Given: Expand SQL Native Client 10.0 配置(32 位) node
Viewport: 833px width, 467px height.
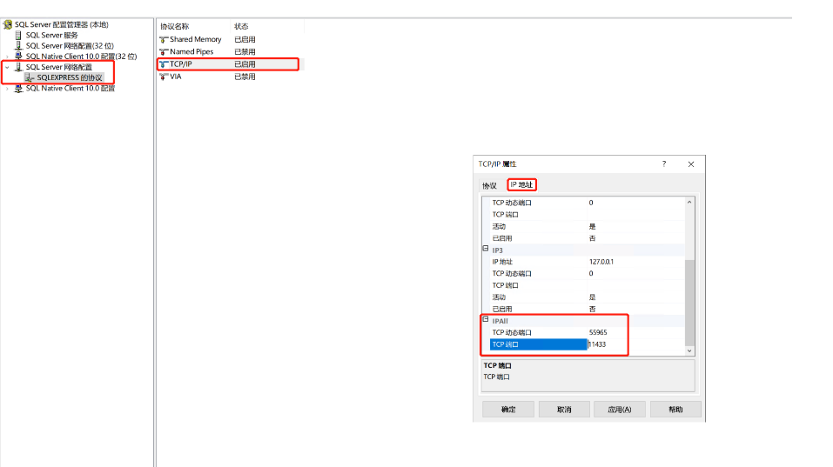Looking at the screenshot, I should tap(8, 57).
